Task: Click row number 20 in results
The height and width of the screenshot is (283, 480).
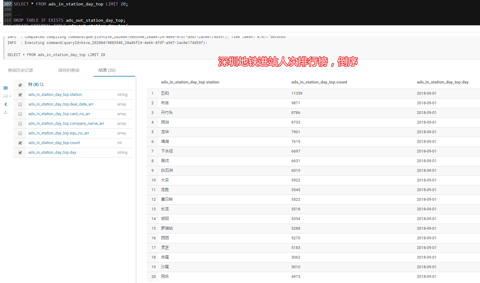Action: (154, 277)
